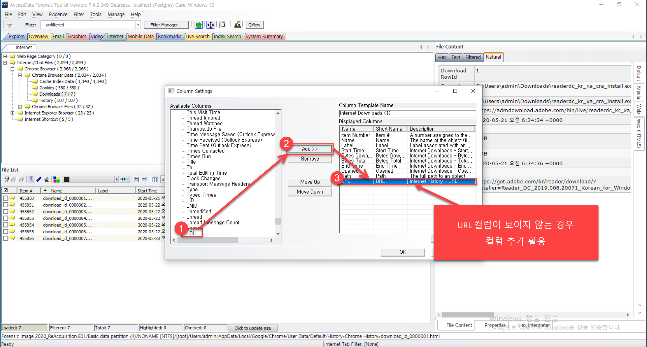Check the box for item 455853
The width and height of the screenshot is (647, 347).
pos(6,218)
